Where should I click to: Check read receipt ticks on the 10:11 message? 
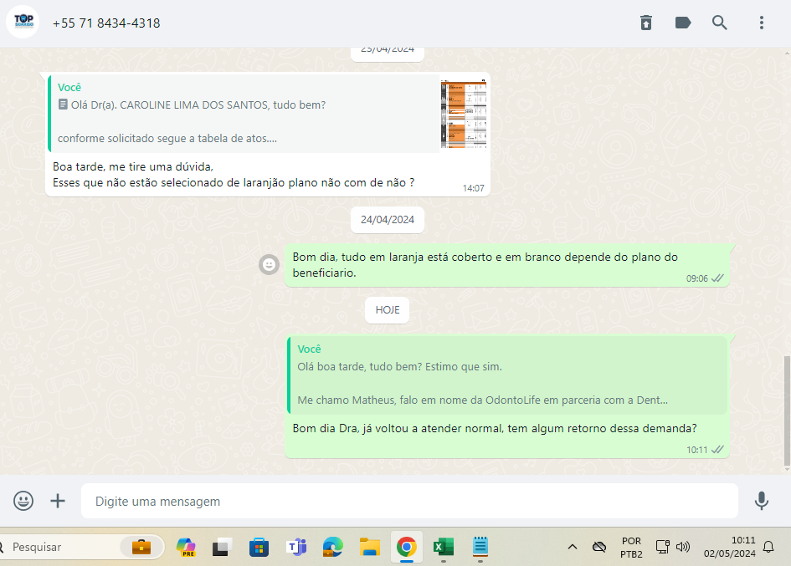717,450
